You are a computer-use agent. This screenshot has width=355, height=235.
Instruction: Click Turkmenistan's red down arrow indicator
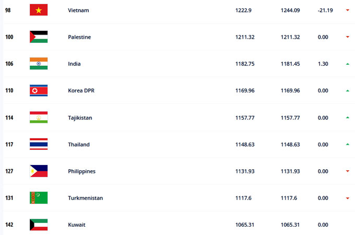348,198
